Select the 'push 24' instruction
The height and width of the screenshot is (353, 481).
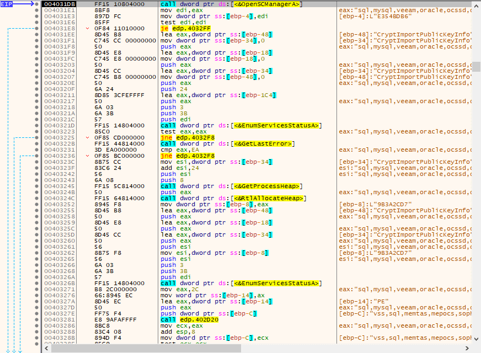coord(174,89)
